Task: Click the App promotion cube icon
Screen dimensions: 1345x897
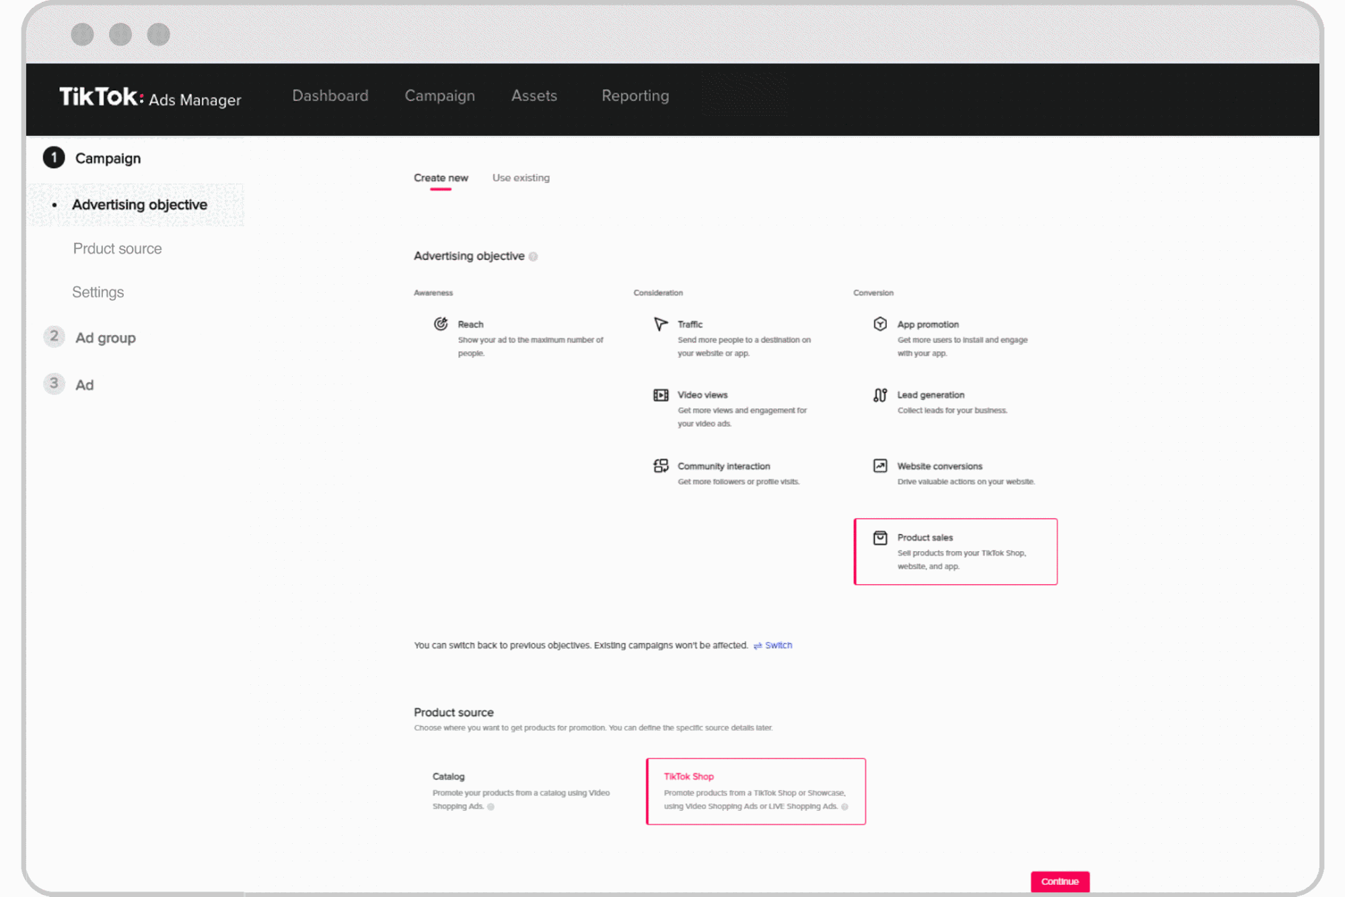Action: pyautogui.click(x=880, y=324)
